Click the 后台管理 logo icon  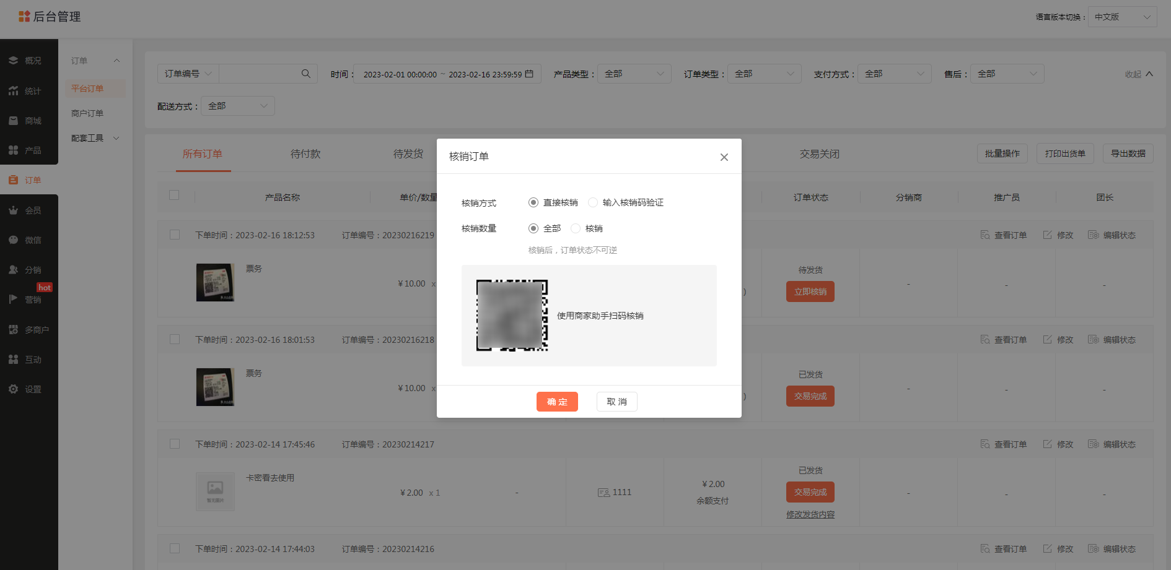[24, 17]
